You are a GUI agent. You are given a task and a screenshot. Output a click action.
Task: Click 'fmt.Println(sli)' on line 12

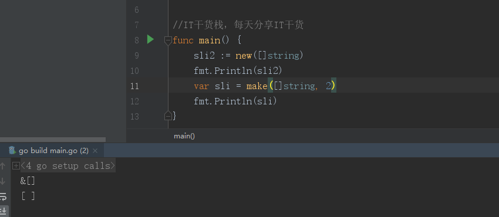pos(235,101)
